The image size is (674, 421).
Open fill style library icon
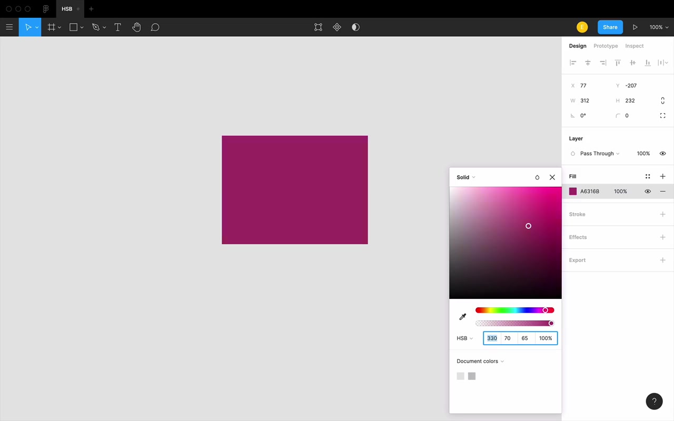coord(648,176)
